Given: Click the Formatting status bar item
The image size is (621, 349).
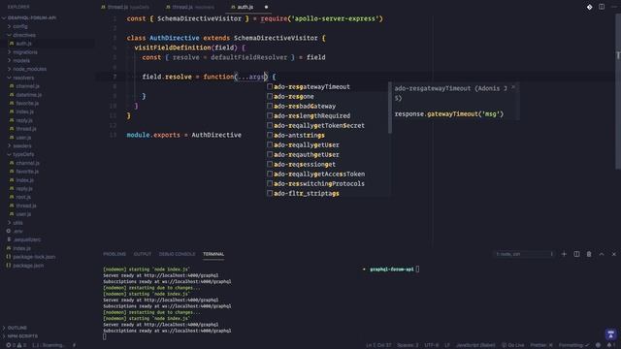Looking at the screenshot, I should click(x=573, y=345).
